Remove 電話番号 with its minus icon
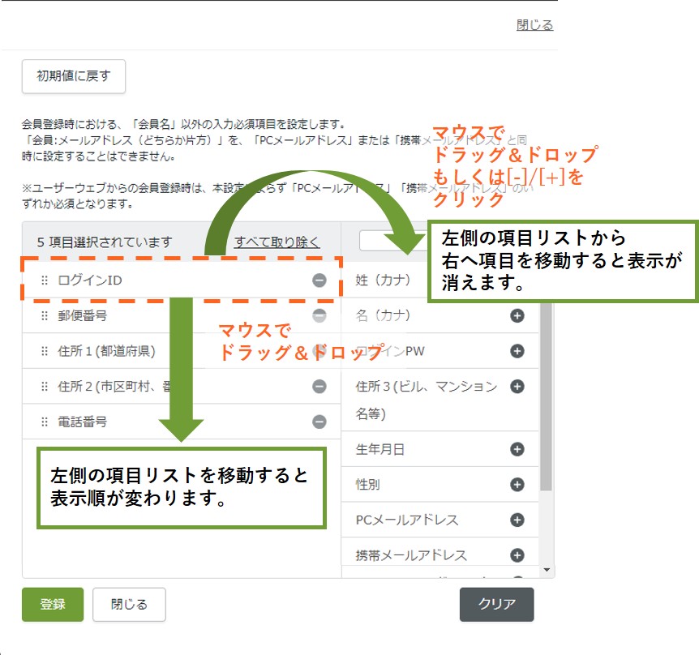 (319, 422)
